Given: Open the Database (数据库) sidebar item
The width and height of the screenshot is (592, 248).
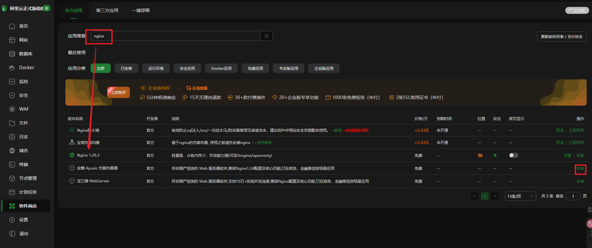Looking at the screenshot, I should [x=25, y=54].
